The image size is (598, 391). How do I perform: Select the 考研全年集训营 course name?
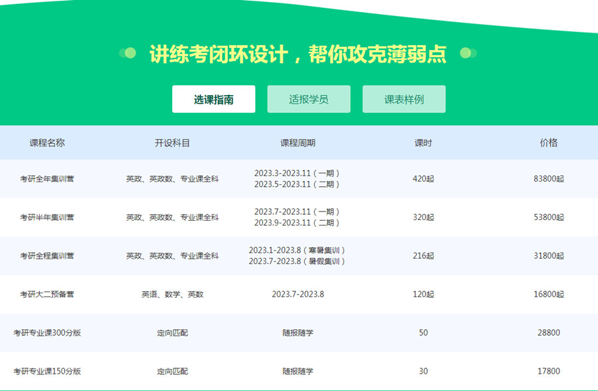coord(47,179)
